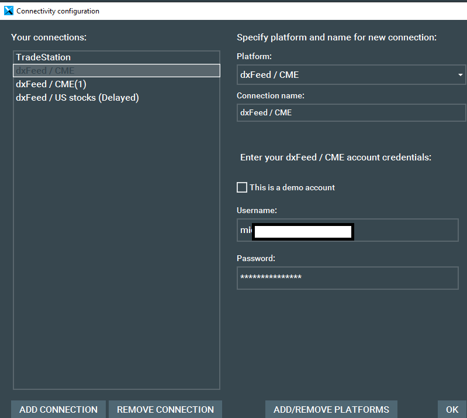Click the 'Enter your dxFeed / CME account credentials' text

pos(335,157)
